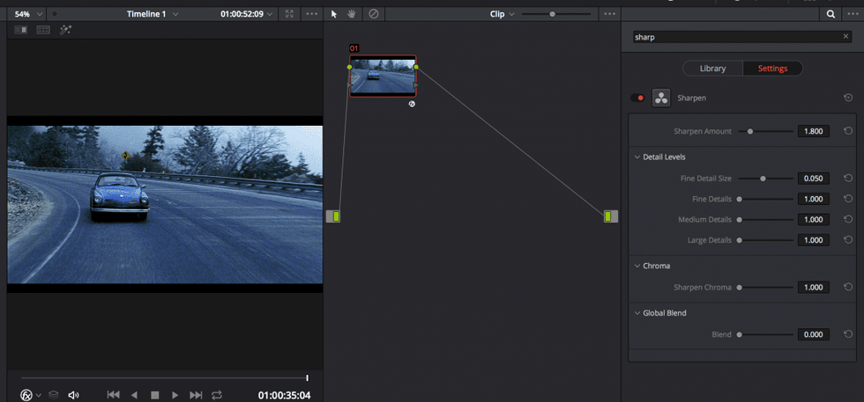Reset the whole Sharpen effect
The width and height of the screenshot is (864, 402).
point(848,98)
